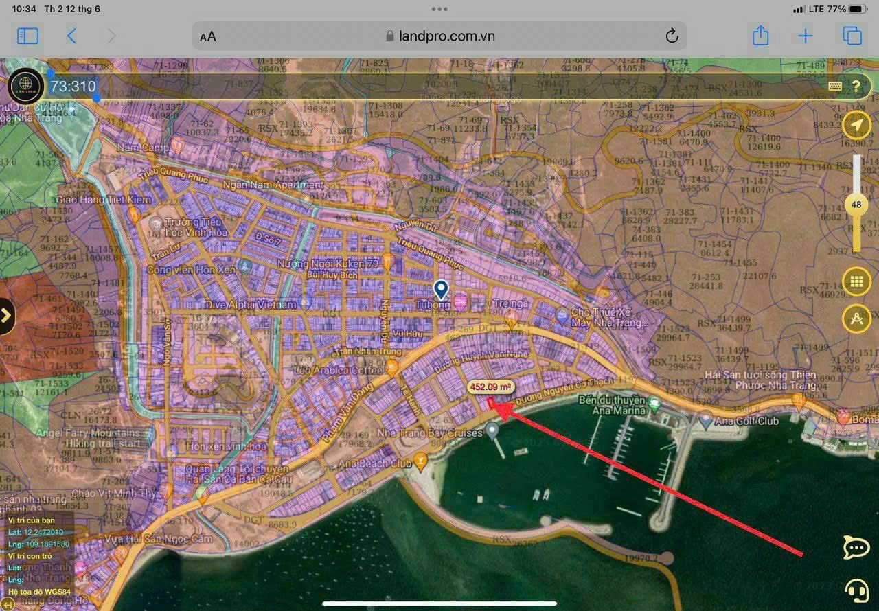Expand the left side panel chevron

[6, 316]
